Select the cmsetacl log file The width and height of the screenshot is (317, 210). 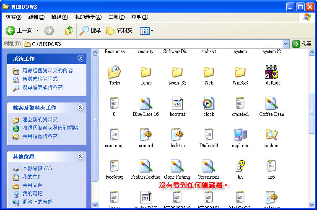(x=240, y=107)
